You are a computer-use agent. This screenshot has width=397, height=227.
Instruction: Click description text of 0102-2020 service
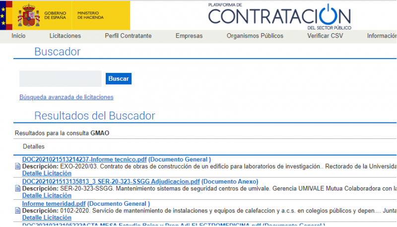[209, 211]
